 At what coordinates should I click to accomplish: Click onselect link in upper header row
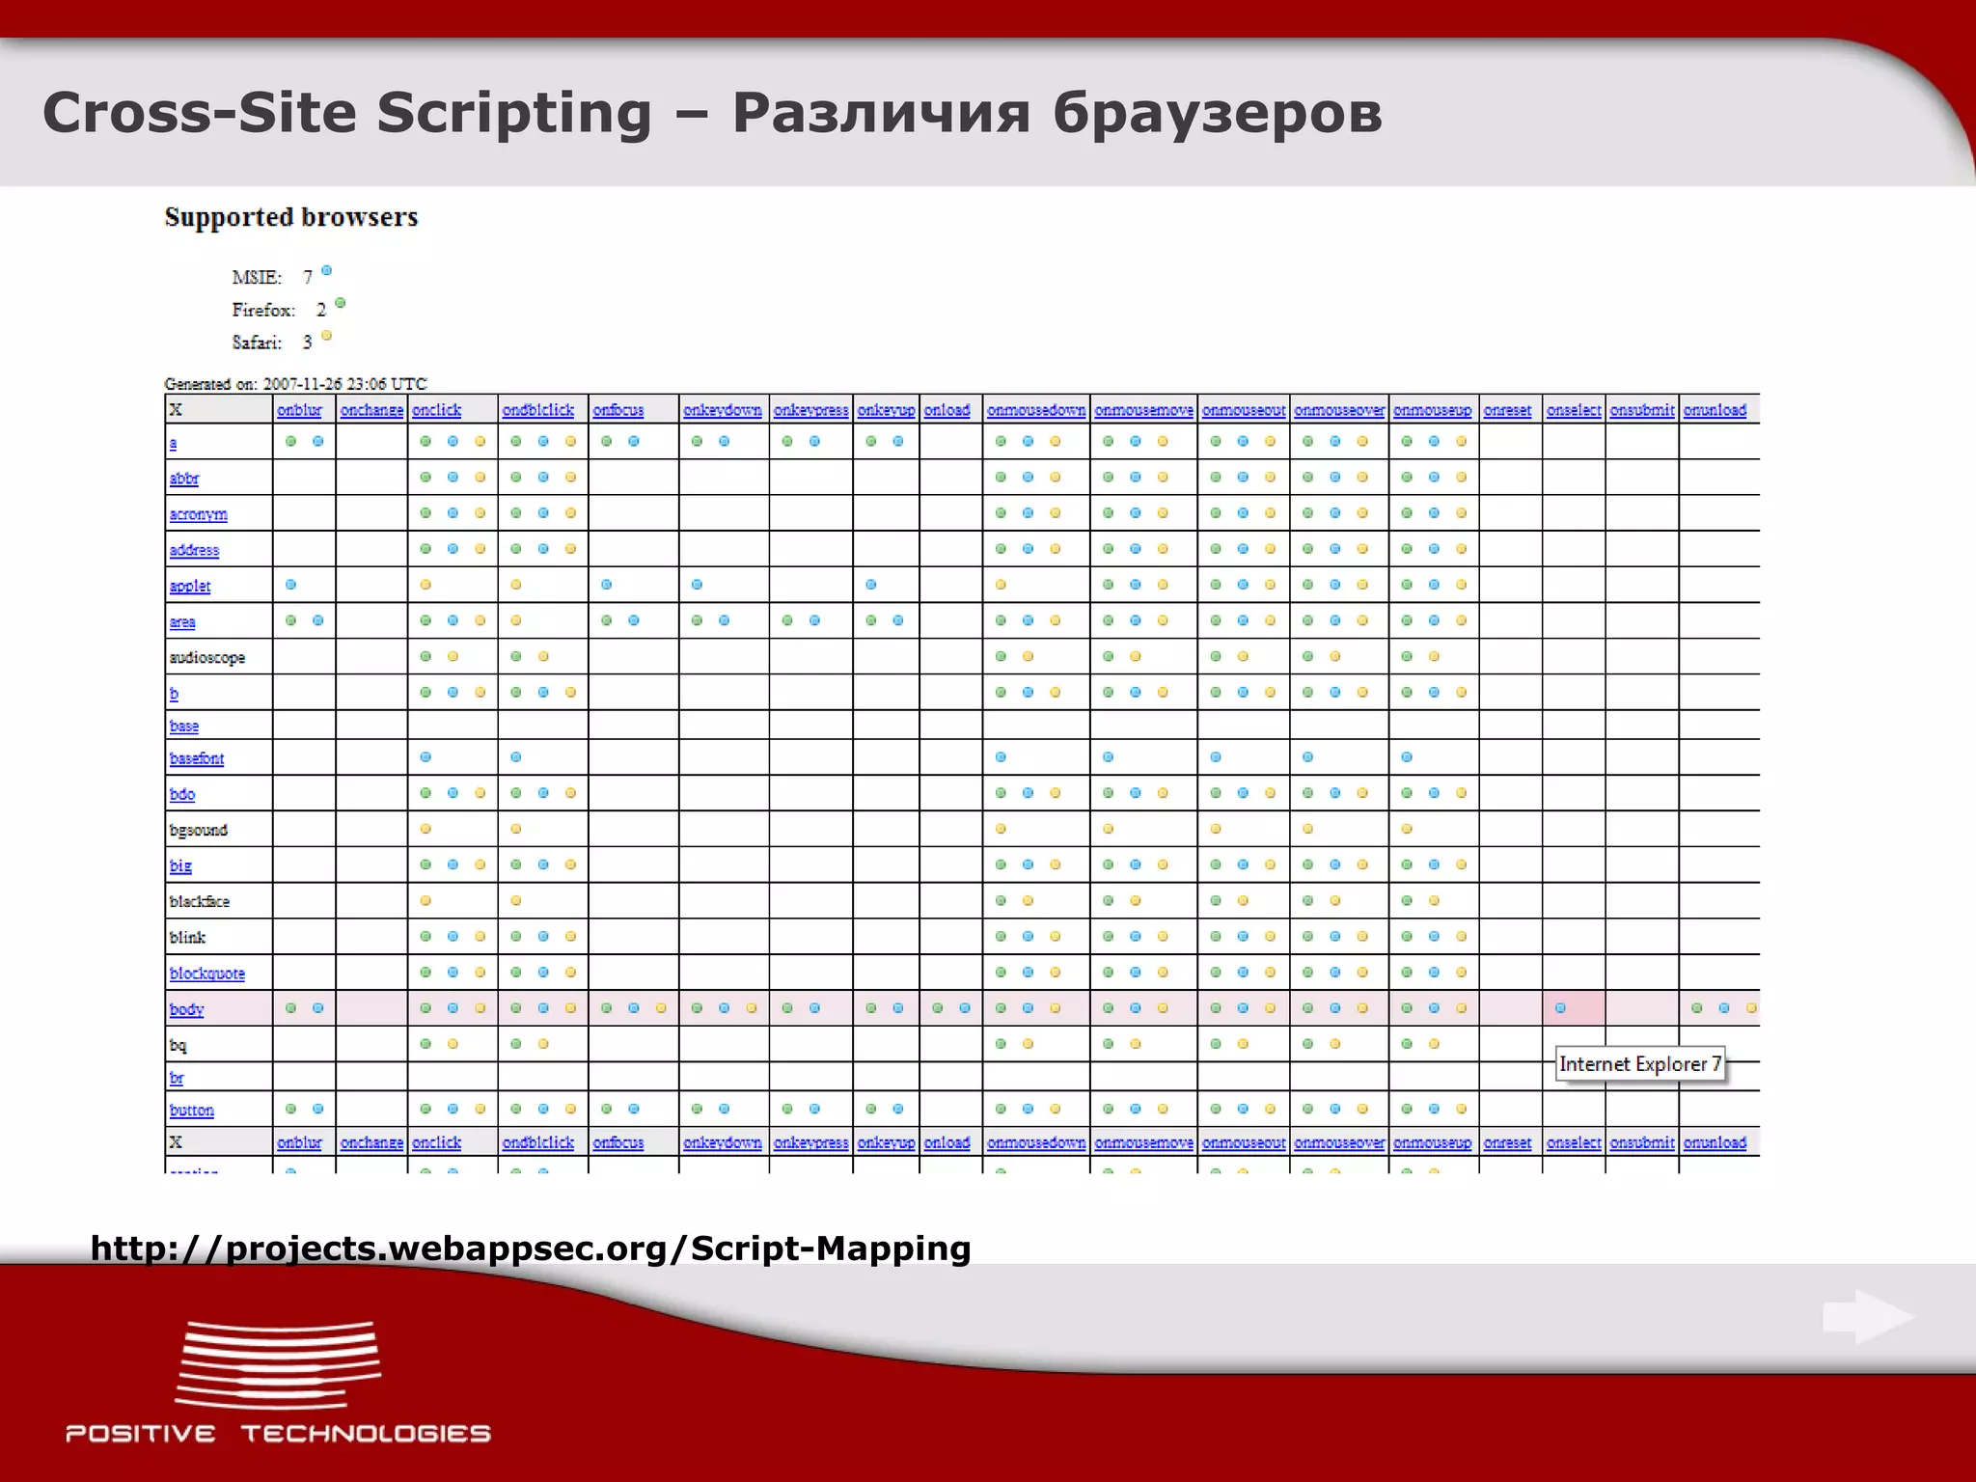click(x=1574, y=410)
